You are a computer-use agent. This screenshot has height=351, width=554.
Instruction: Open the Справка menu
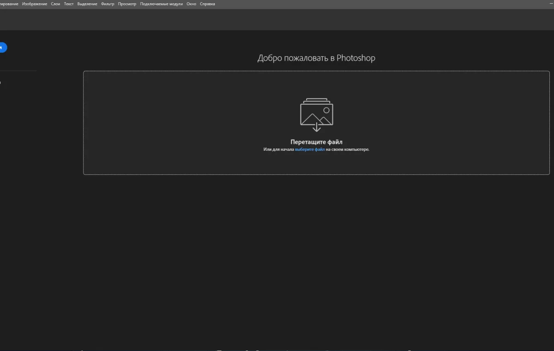coord(207,4)
